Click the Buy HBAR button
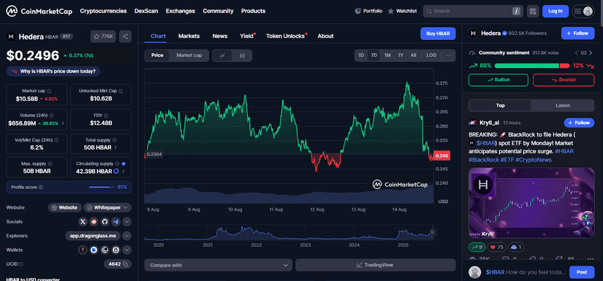Viewport: 603px width, 281px height. 438,34
